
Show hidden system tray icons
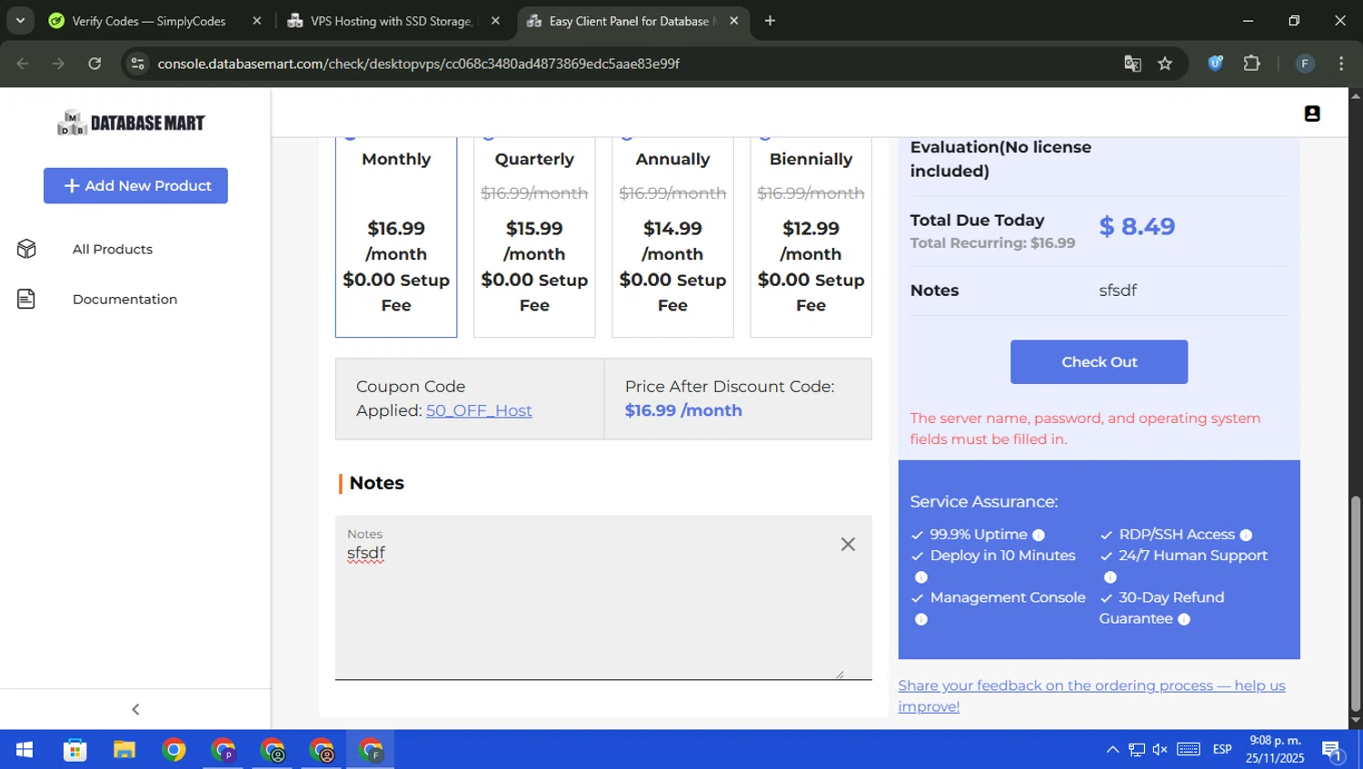point(1112,749)
